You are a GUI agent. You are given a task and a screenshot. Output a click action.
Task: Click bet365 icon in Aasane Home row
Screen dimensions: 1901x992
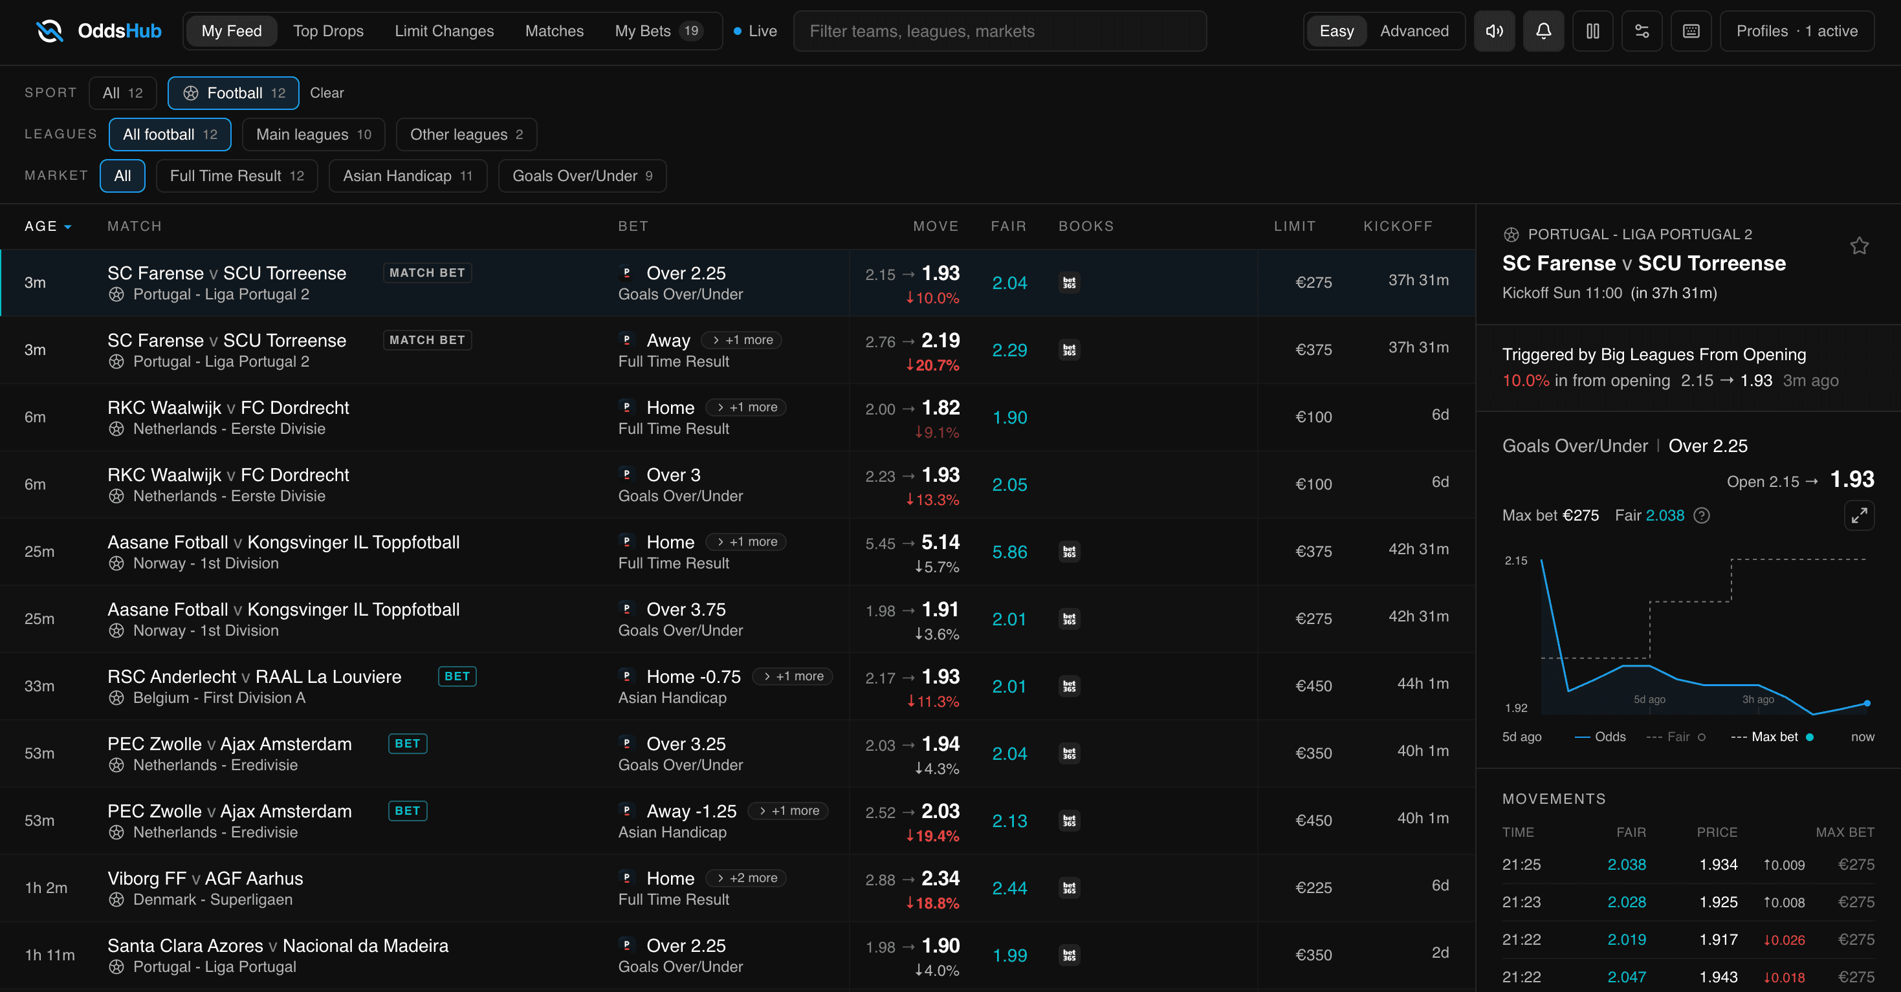(x=1070, y=552)
